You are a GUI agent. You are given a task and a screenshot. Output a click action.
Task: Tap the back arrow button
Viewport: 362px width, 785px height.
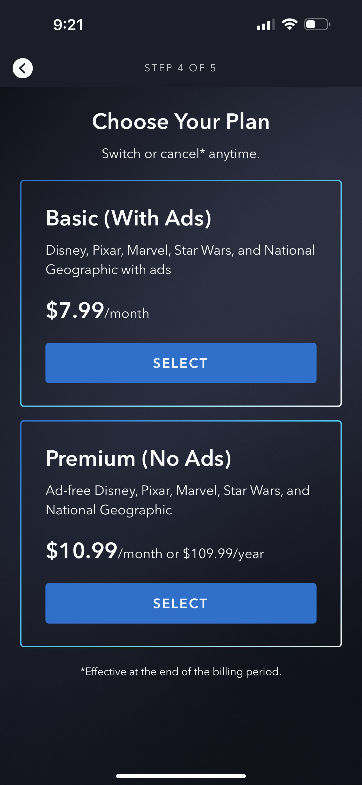pyautogui.click(x=22, y=68)
